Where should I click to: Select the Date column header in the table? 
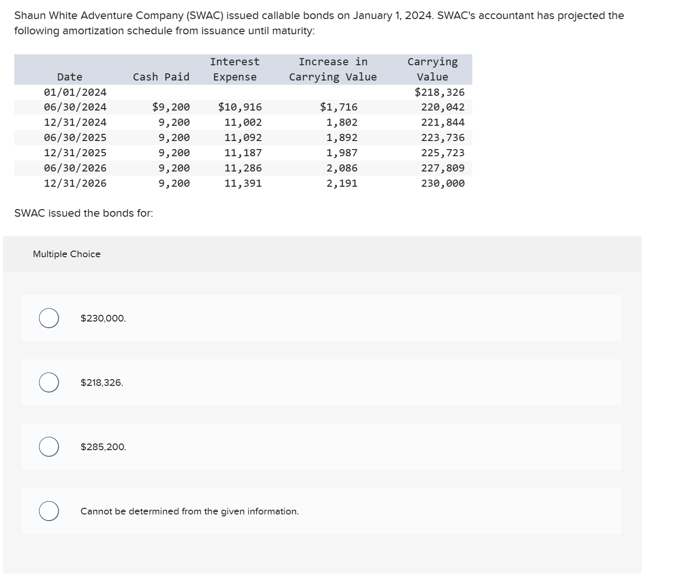[x=70, y=77]
